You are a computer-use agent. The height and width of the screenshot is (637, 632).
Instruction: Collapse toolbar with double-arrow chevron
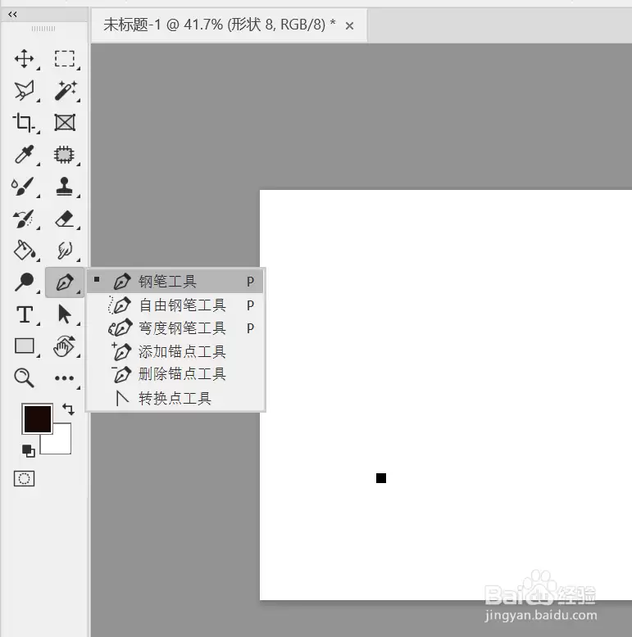coord(12,15)
